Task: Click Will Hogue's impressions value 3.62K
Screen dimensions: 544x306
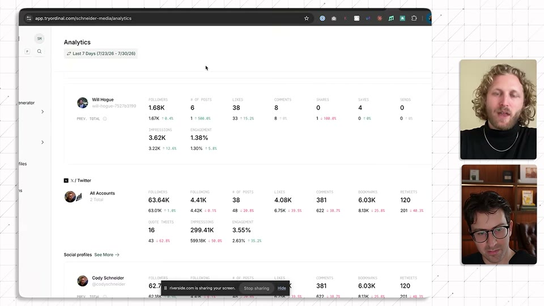Action: (x=157, y=138)
